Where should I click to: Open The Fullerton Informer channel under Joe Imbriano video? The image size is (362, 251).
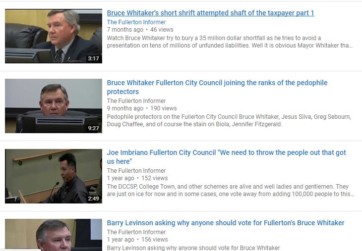[x=136, y=171]
